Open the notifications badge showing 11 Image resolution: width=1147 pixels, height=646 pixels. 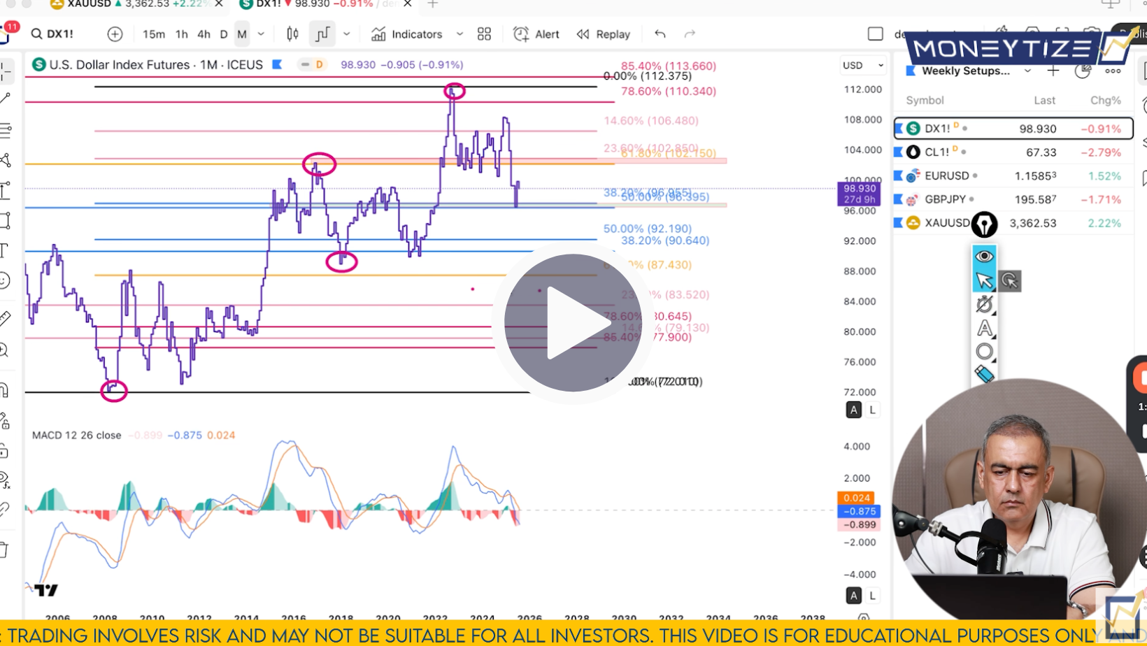pos(11,27)
